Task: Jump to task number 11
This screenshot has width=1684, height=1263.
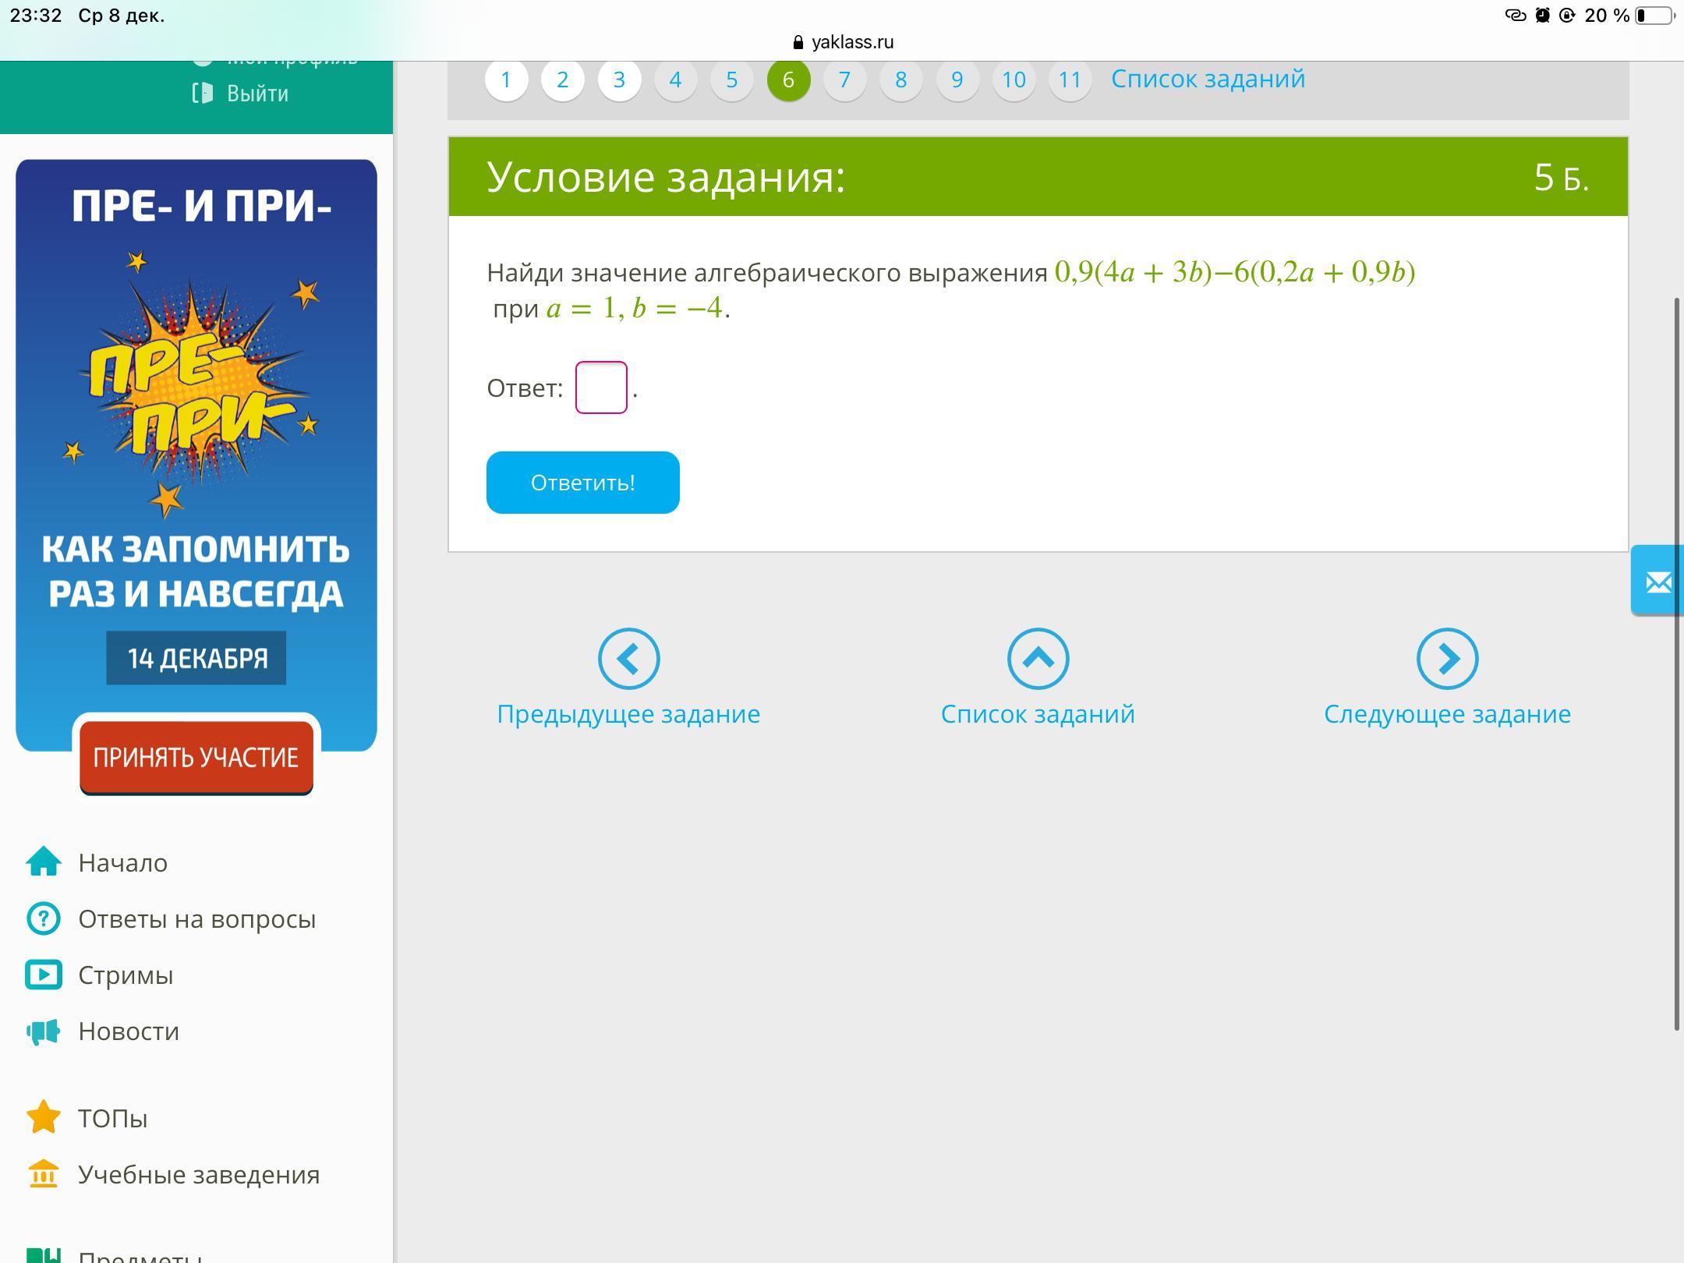Action: tap(1070, 80)
